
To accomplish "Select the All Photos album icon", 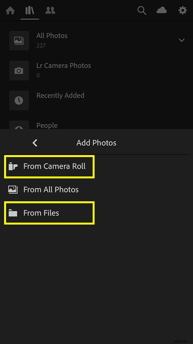I will [x=19, y=40].
